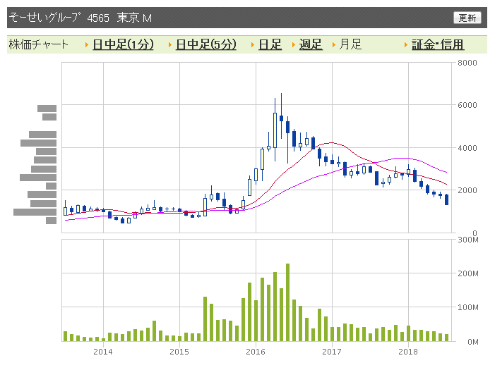495x370 pixels.
Task: Click the 100M volume axis label
Action: pyautogui.click(x=468, y=307)
